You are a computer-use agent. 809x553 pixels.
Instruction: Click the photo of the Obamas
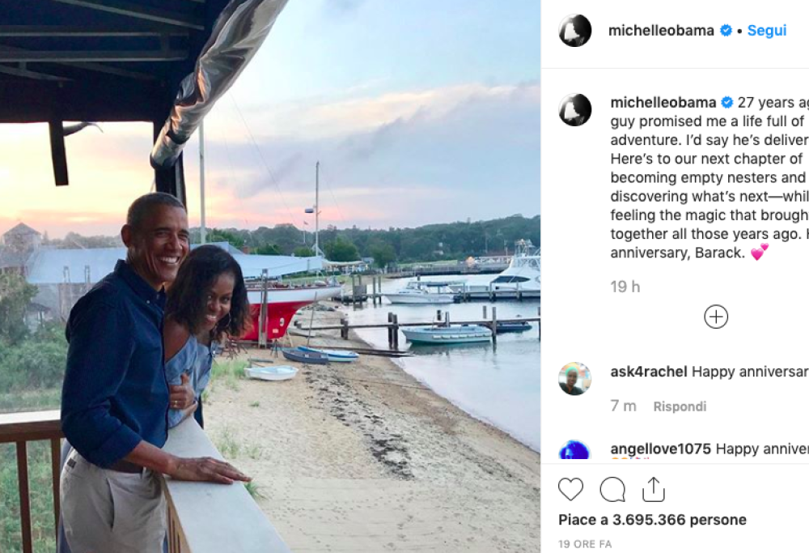coord(275,275)
